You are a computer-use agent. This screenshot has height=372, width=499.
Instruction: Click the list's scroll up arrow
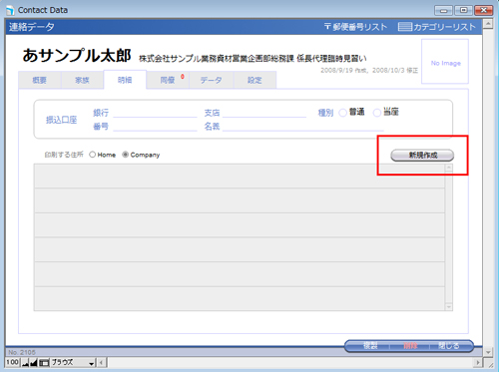click(x=449, y=168)
